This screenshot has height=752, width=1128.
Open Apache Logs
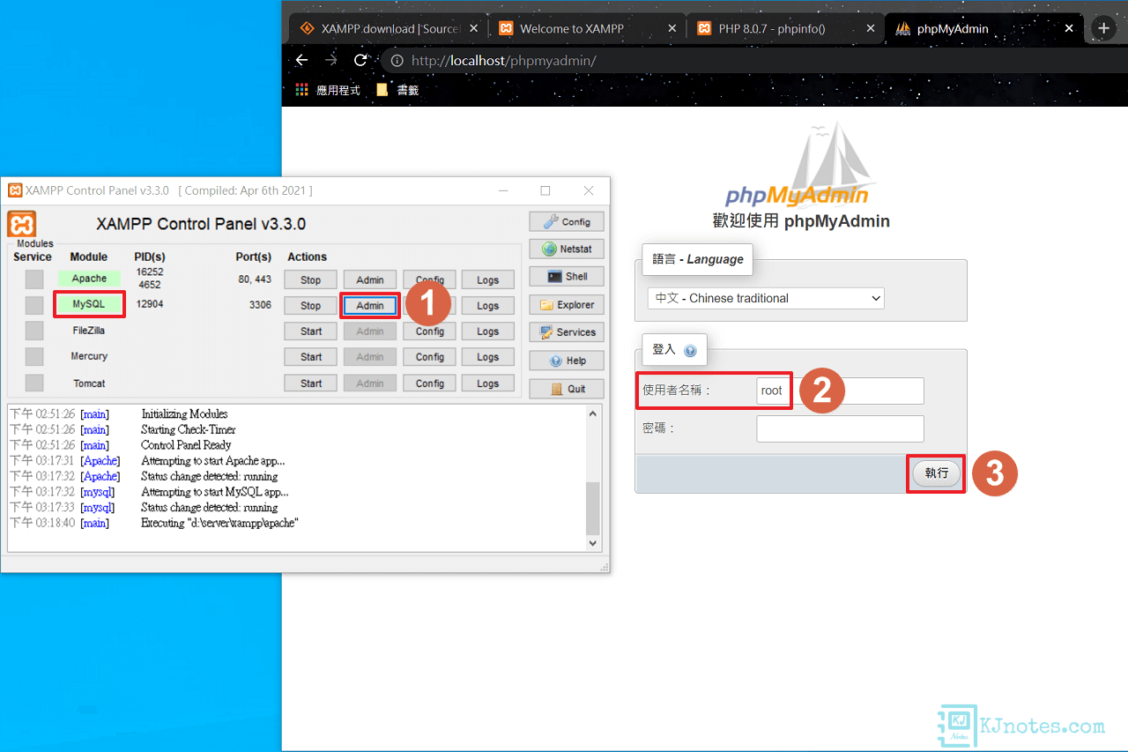488,279
